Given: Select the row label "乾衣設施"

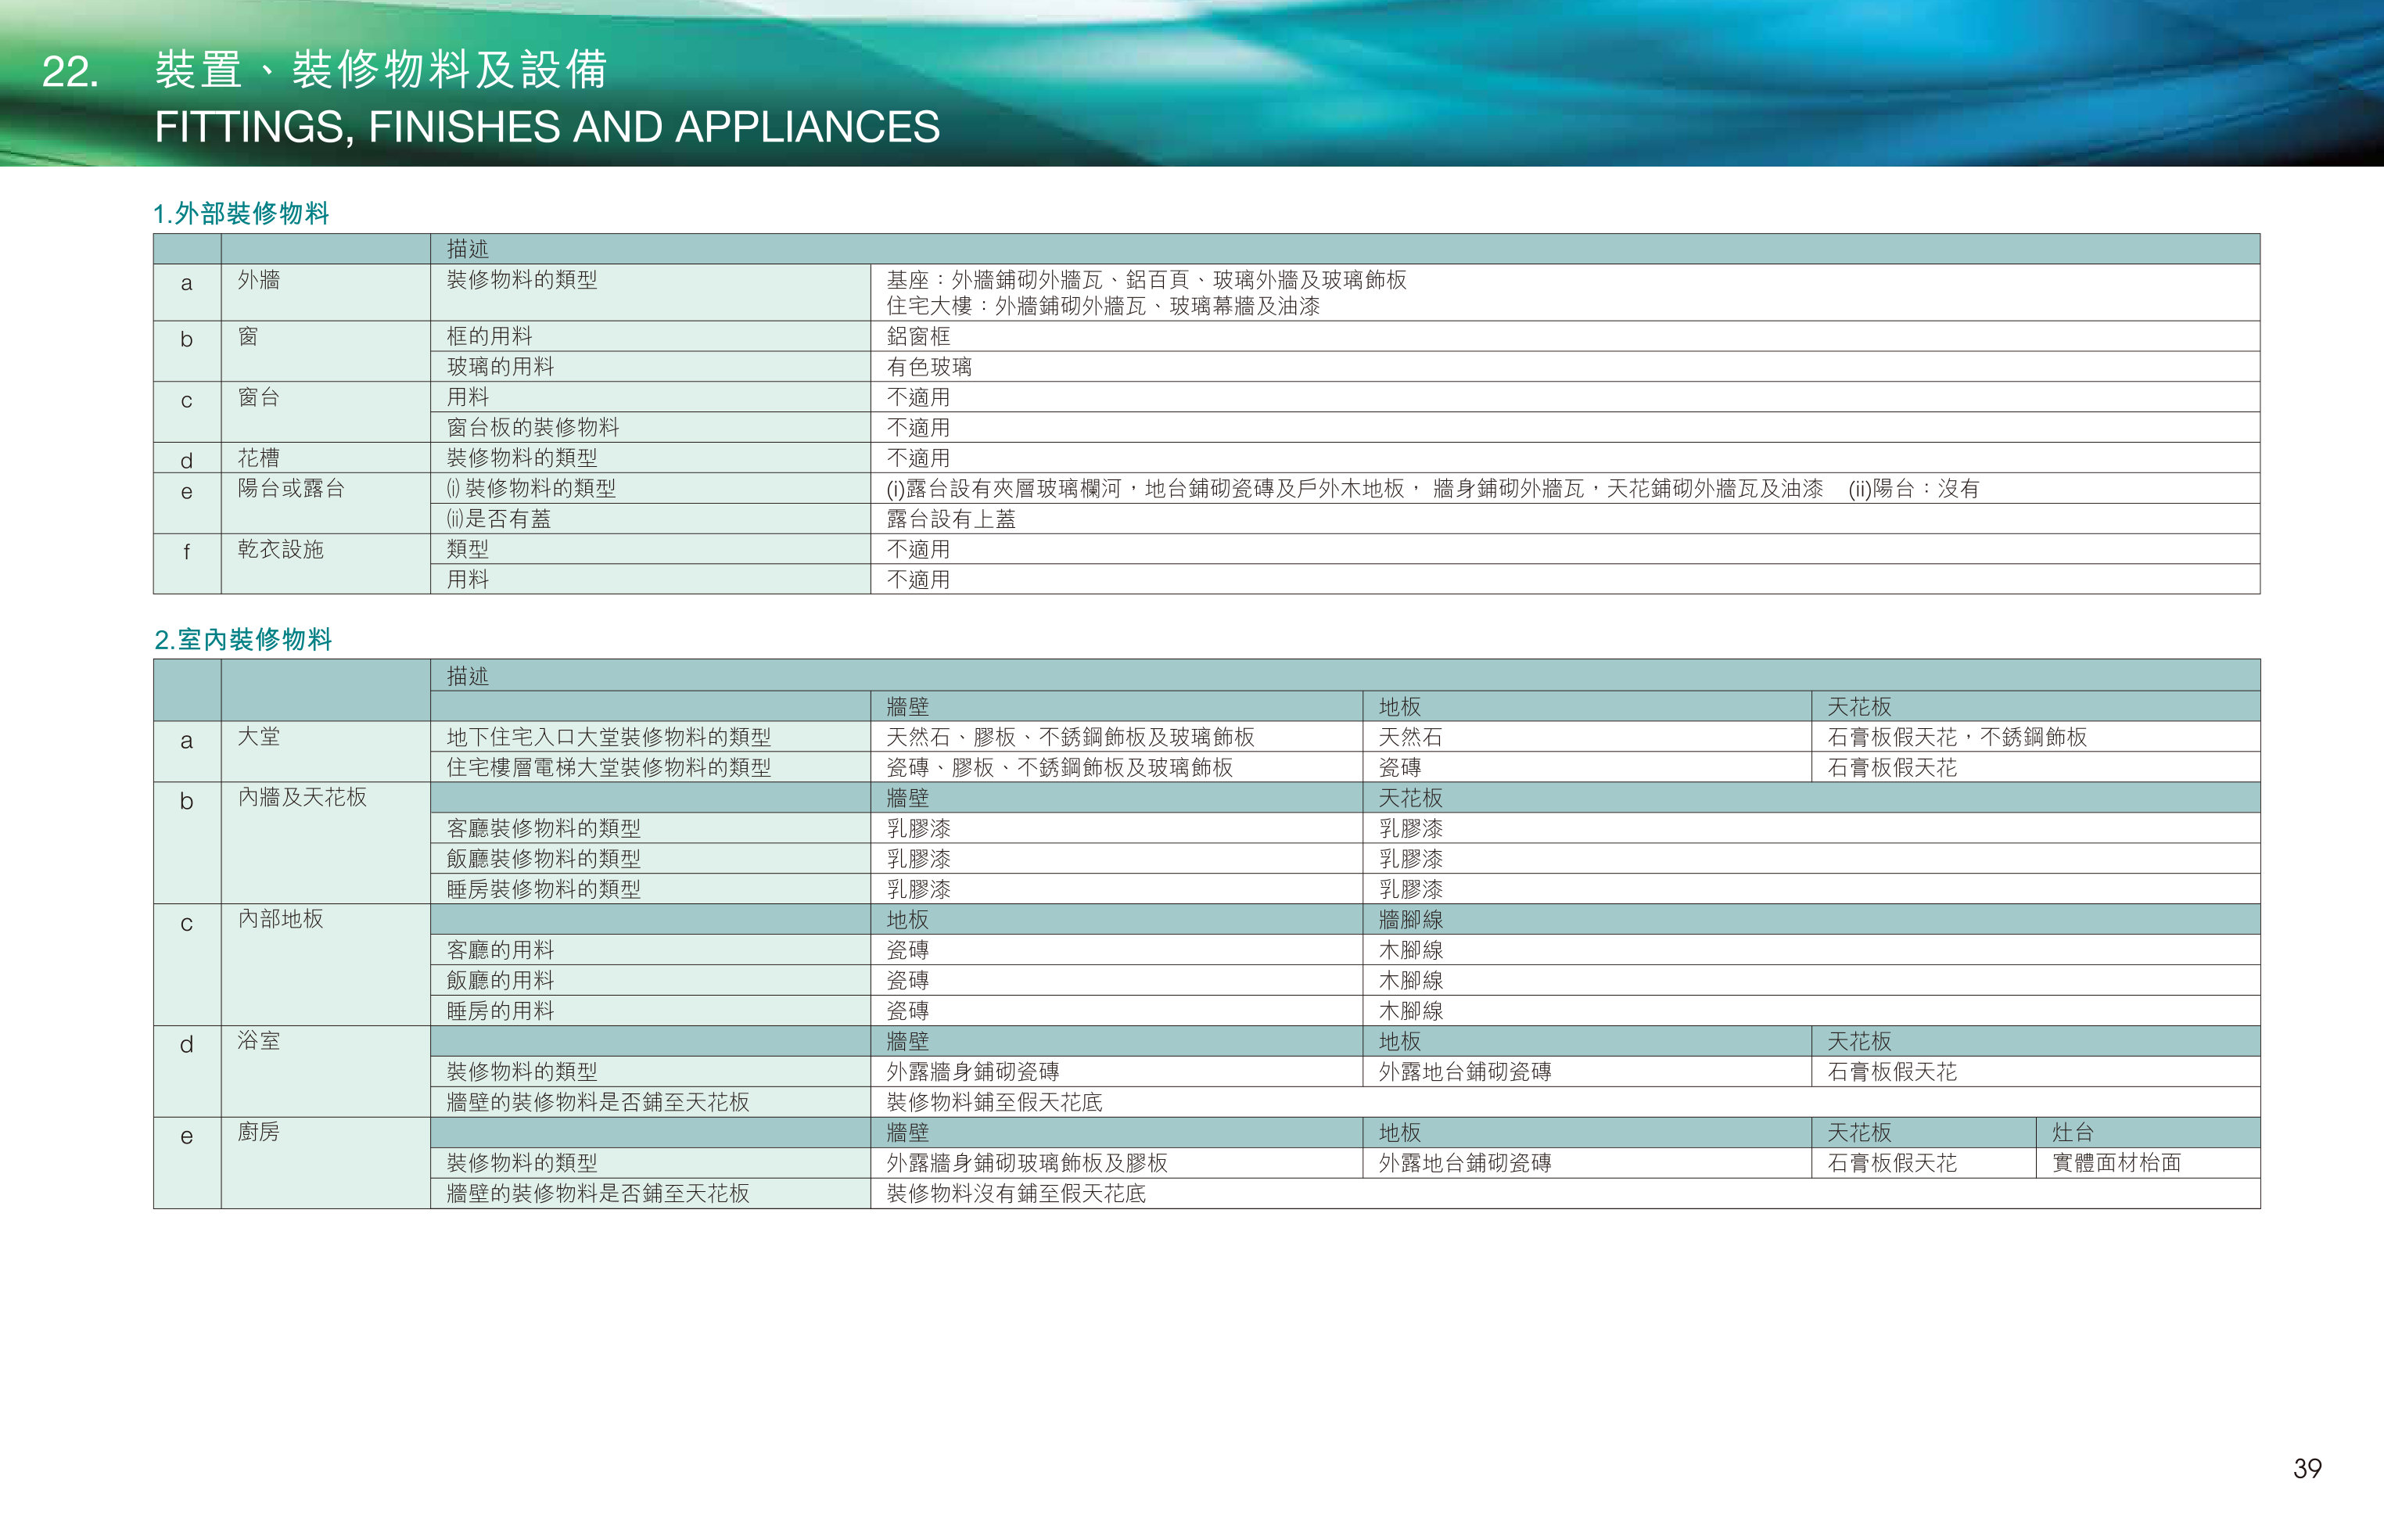Looking at the screenshot, I should [280, 549].
